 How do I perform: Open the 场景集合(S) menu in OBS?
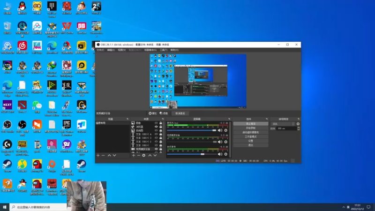click(150, 50)
